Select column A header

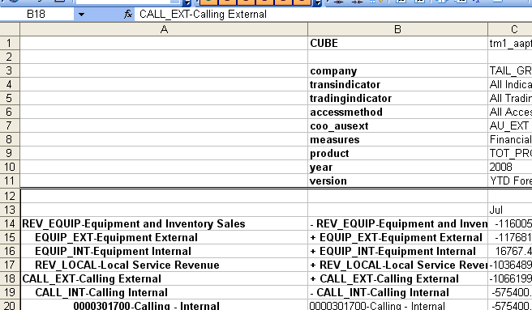164,29
